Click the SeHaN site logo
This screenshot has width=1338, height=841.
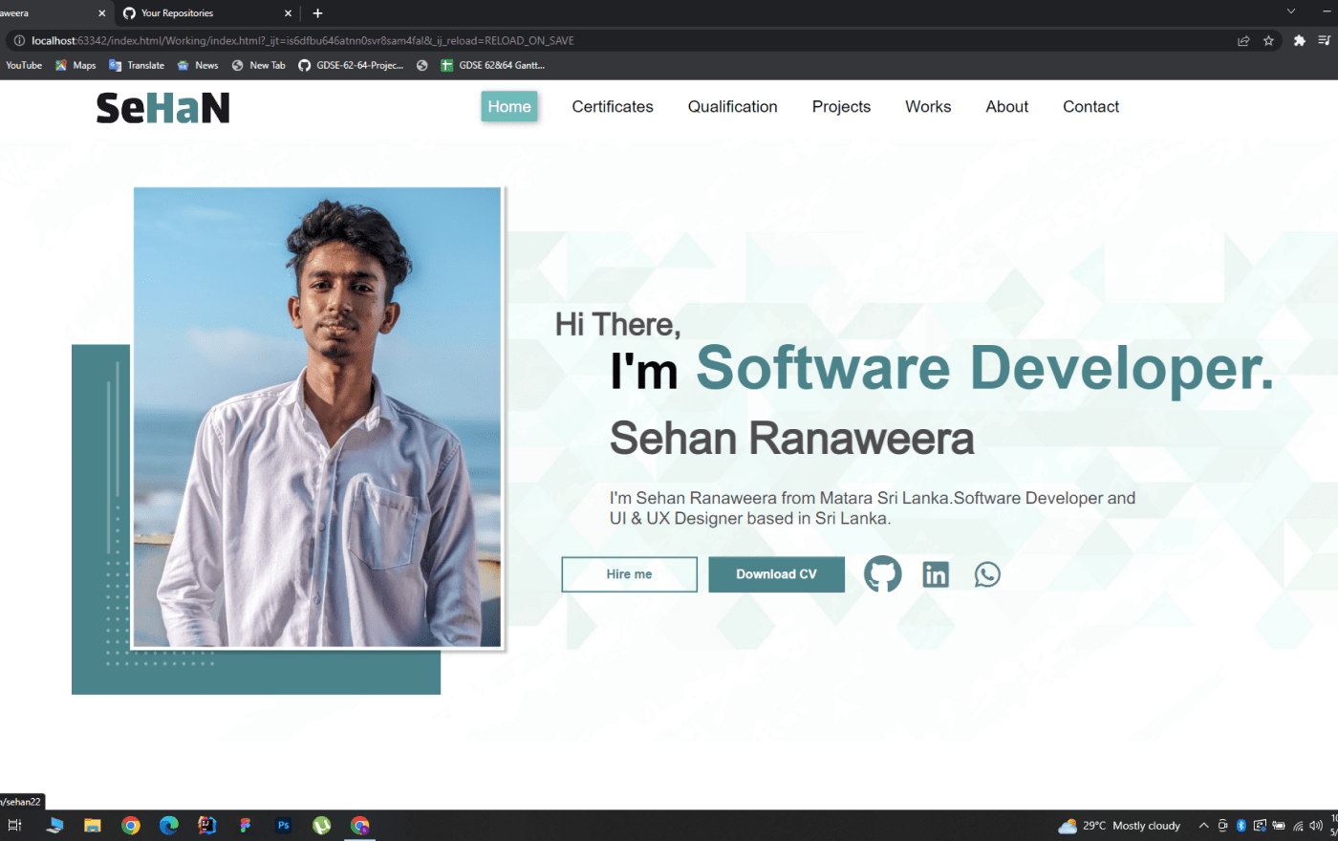[162, 108]
